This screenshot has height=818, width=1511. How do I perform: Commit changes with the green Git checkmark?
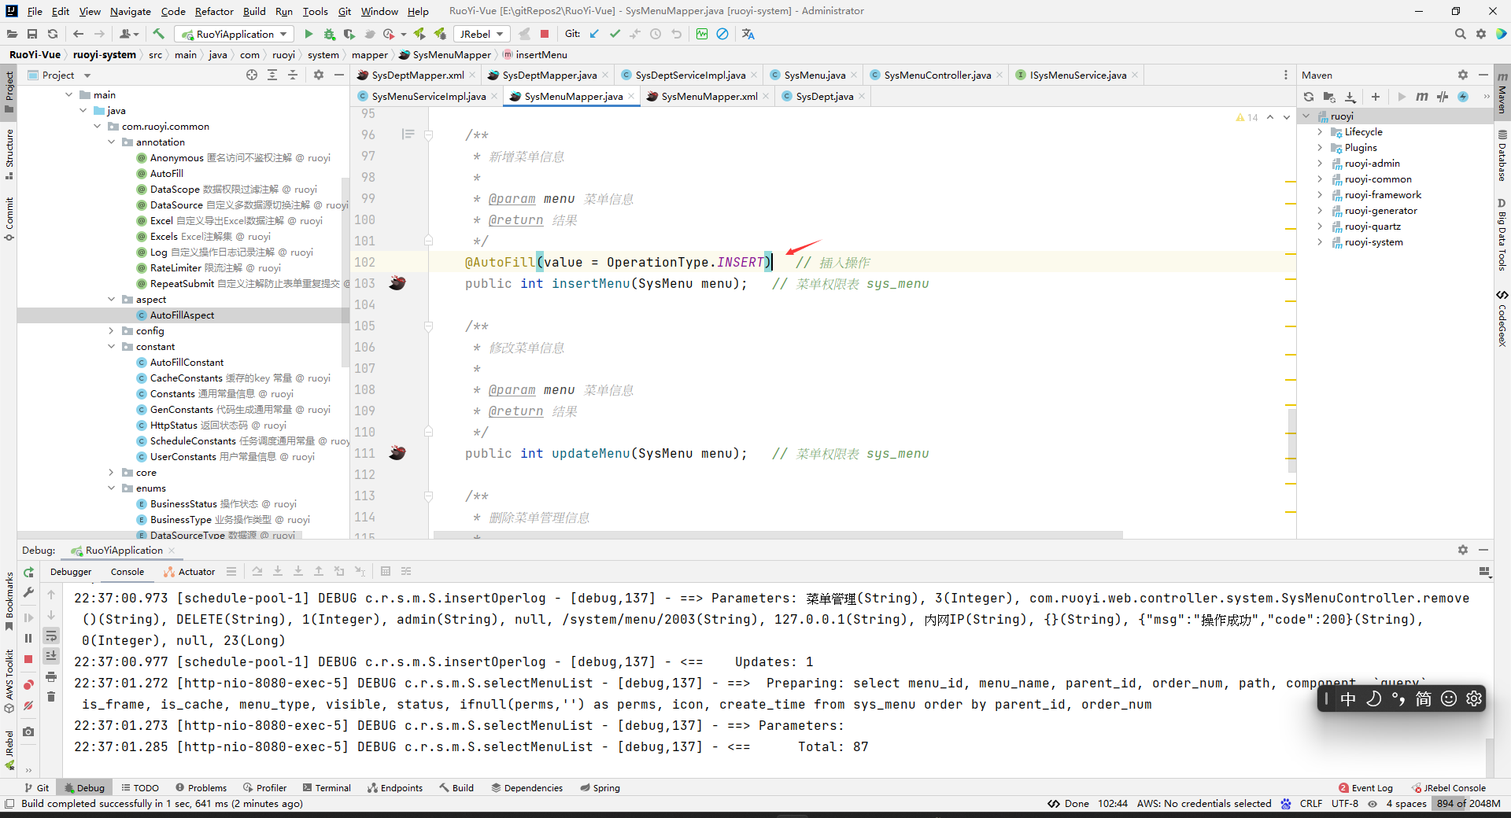[615, 34]
